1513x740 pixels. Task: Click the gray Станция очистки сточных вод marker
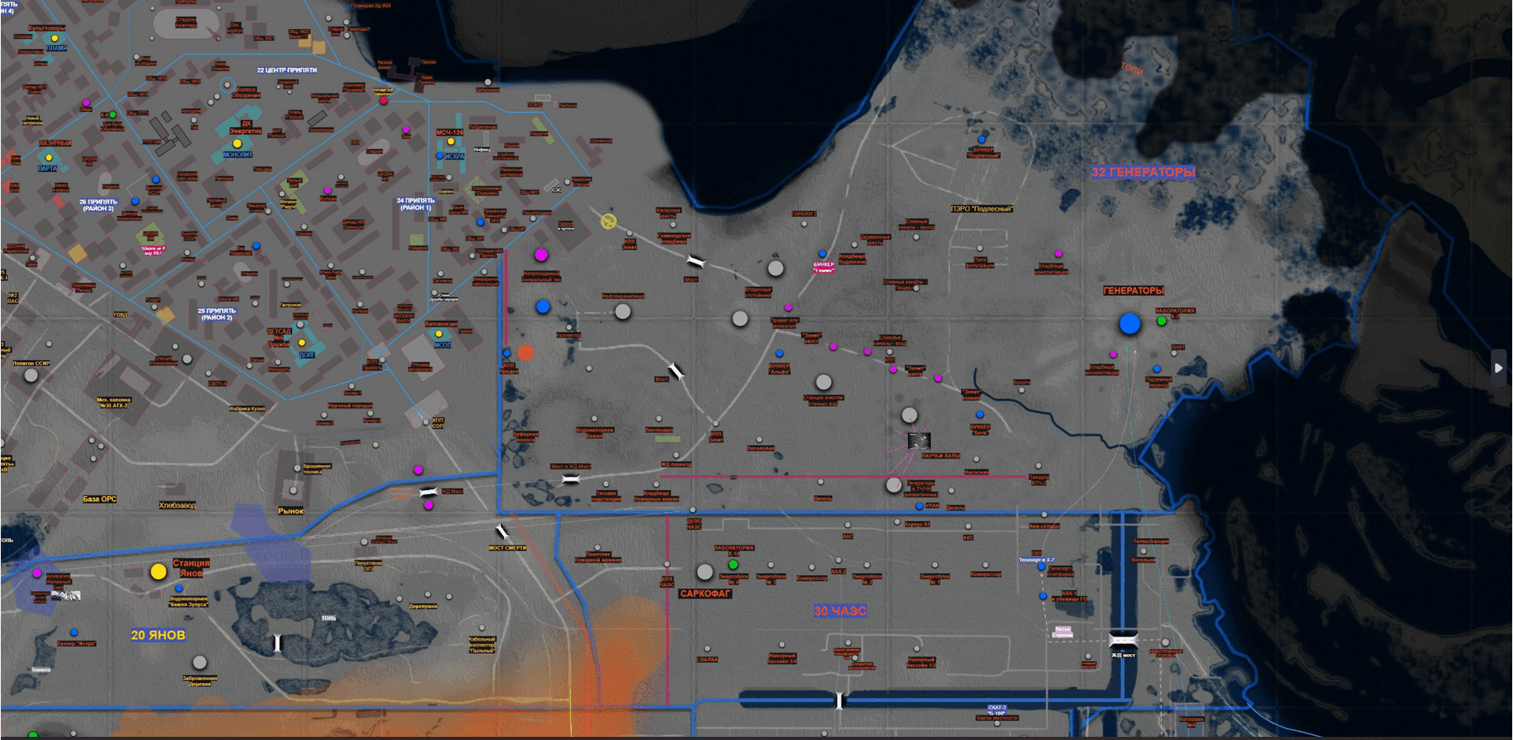[824, 383]
